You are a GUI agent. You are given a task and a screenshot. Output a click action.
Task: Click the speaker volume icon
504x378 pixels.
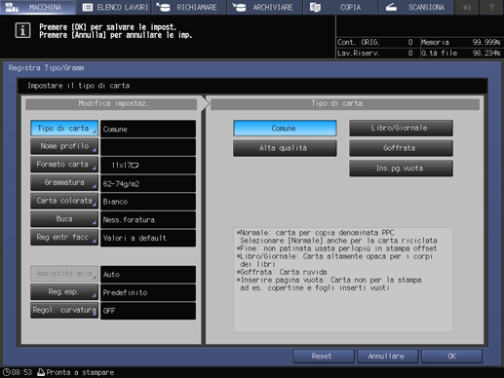(x=467, y=7)
